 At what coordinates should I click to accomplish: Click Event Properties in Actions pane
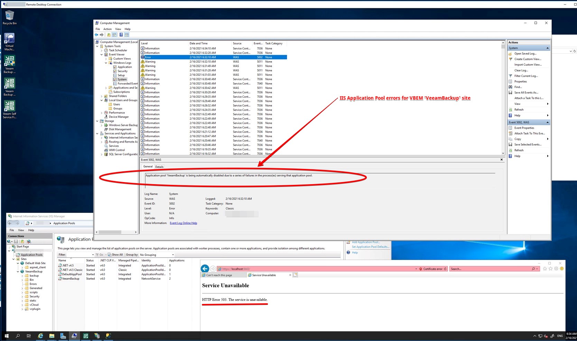tap(524, 128)
